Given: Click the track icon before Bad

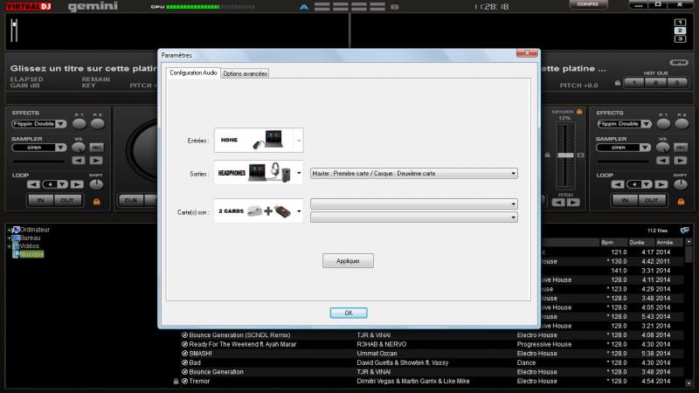Looking at the screenshot, I should coord(184,363).
